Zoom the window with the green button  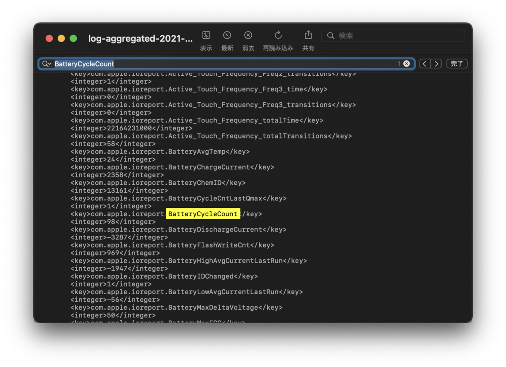(73, 39)
